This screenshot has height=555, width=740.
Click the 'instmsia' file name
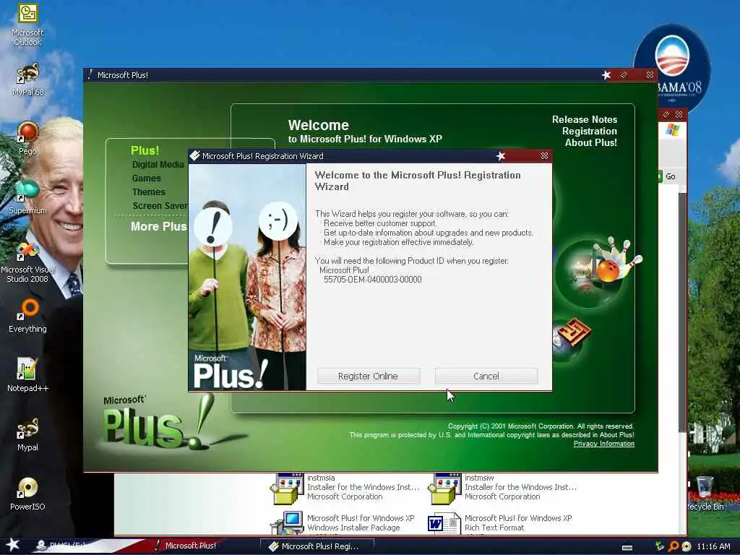click(x=321, y=478)
